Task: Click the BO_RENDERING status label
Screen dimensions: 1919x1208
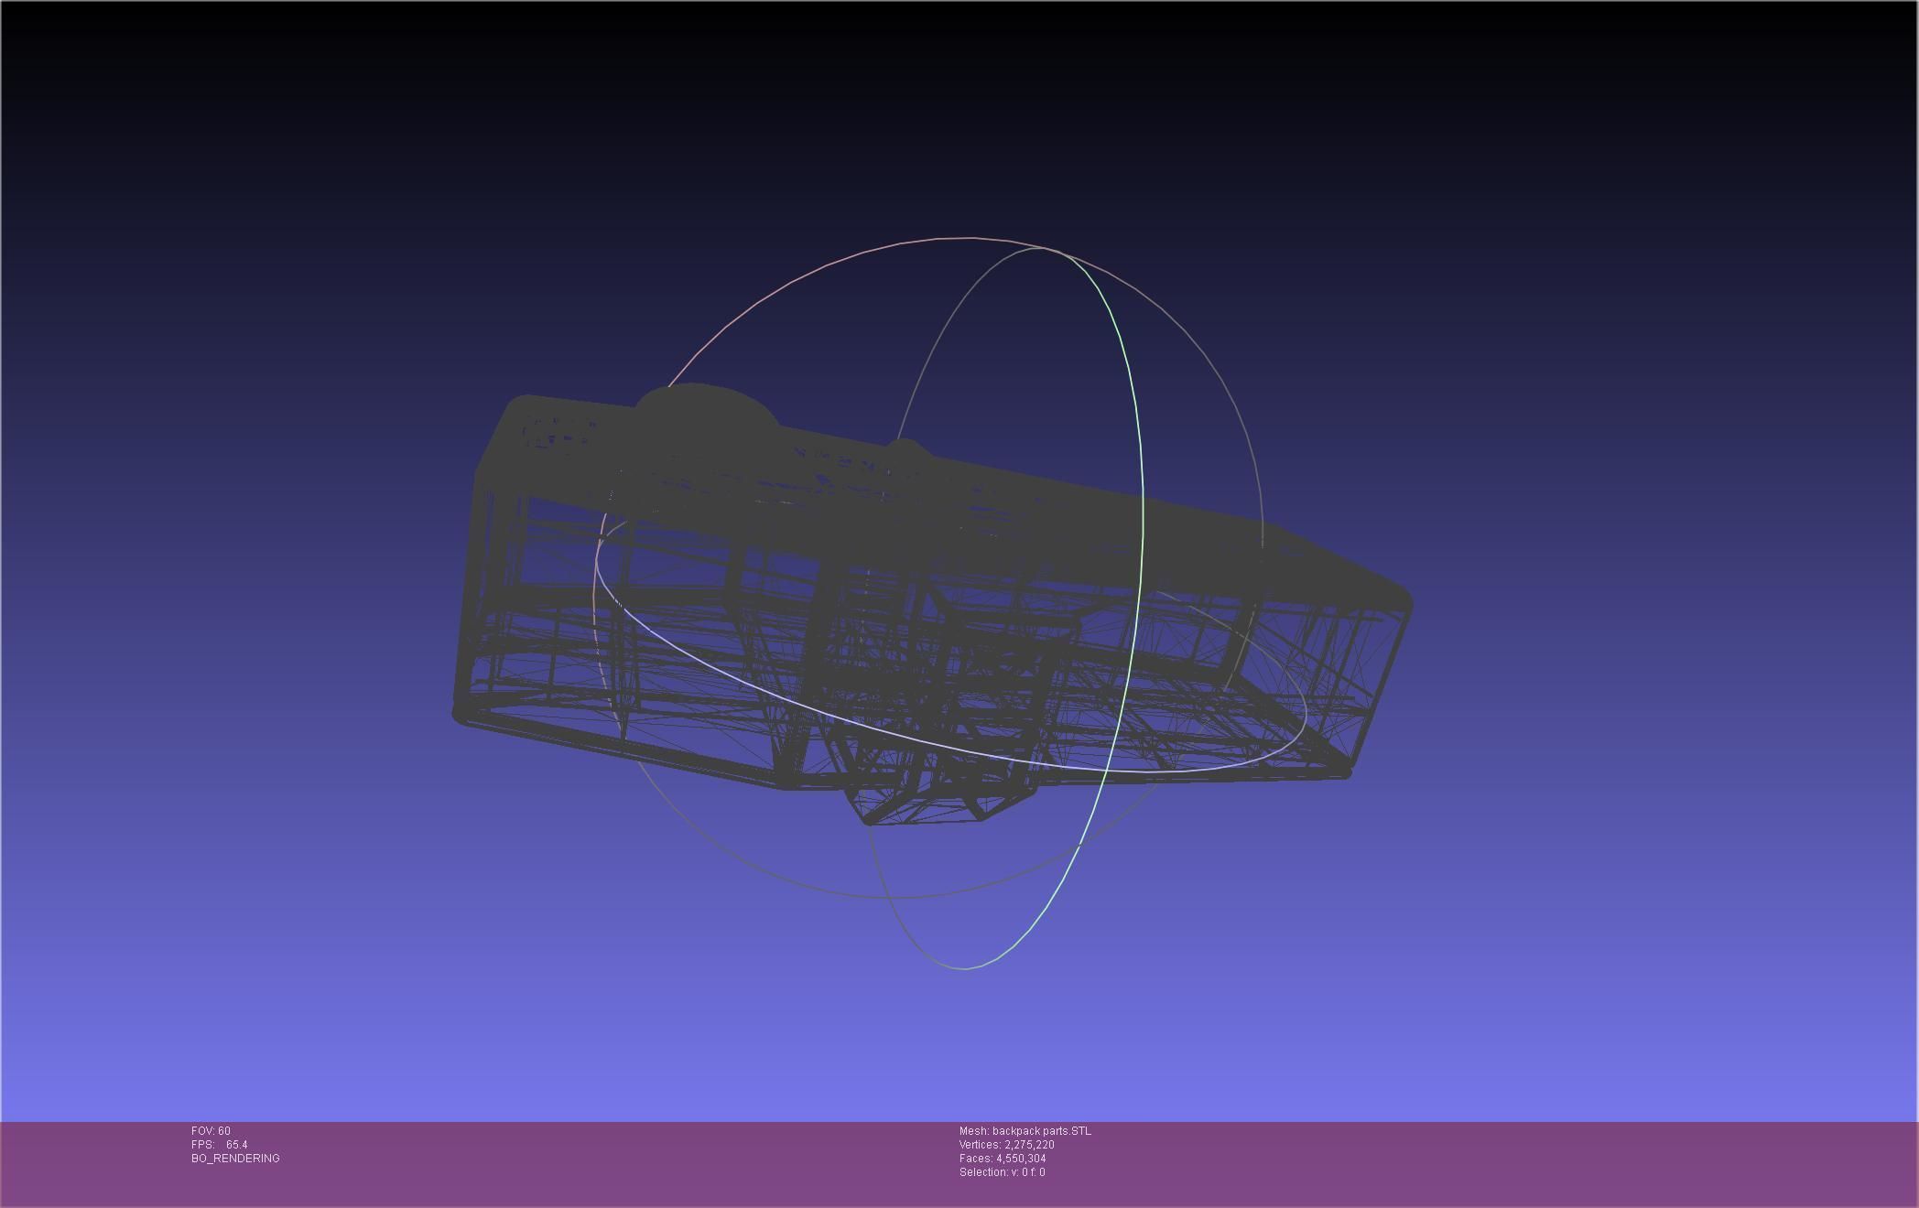Action: tap(235, 1159)
